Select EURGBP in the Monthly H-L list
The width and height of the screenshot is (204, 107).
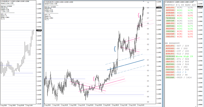point(170,13)
